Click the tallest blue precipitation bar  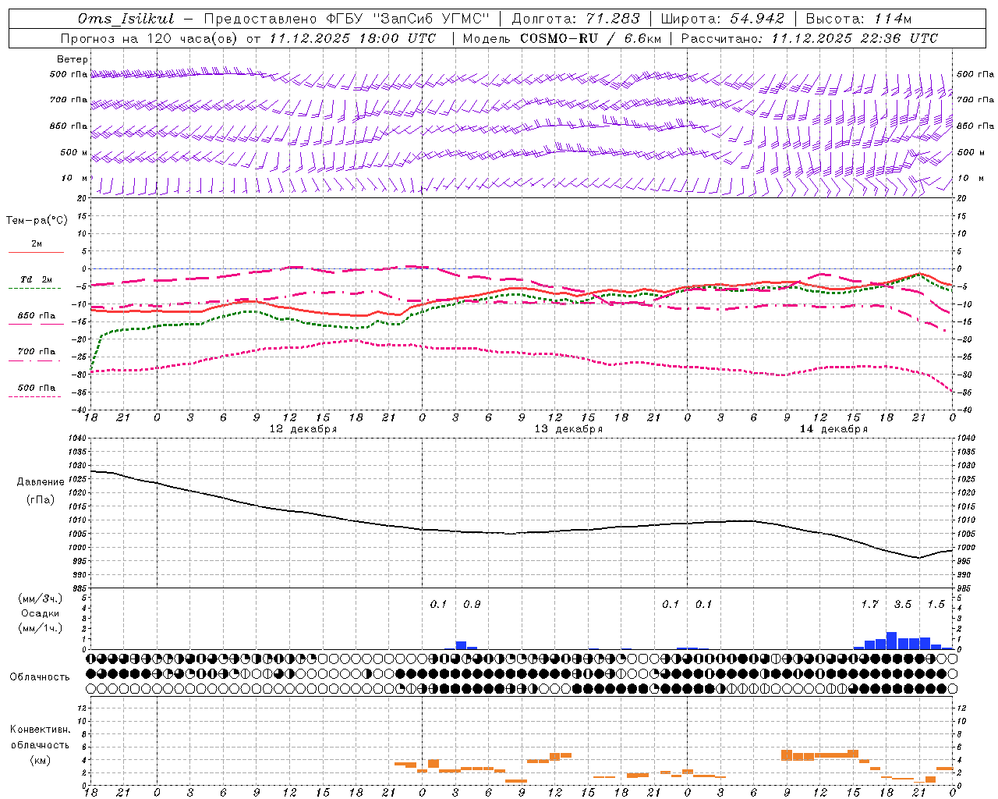click(x=891, y=641)
